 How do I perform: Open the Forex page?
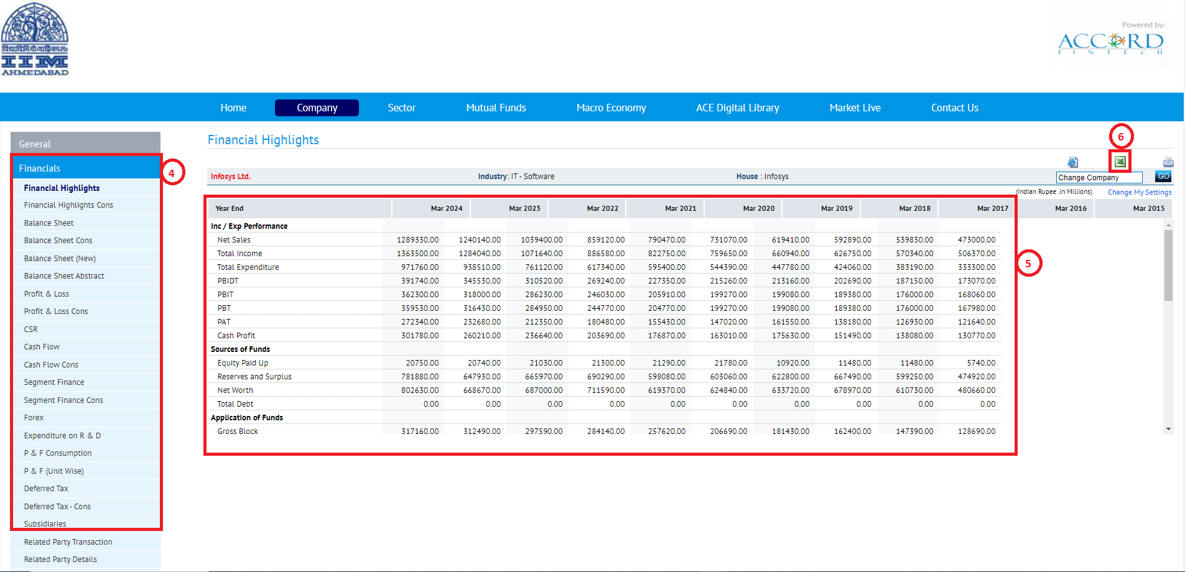click(34, 418)
